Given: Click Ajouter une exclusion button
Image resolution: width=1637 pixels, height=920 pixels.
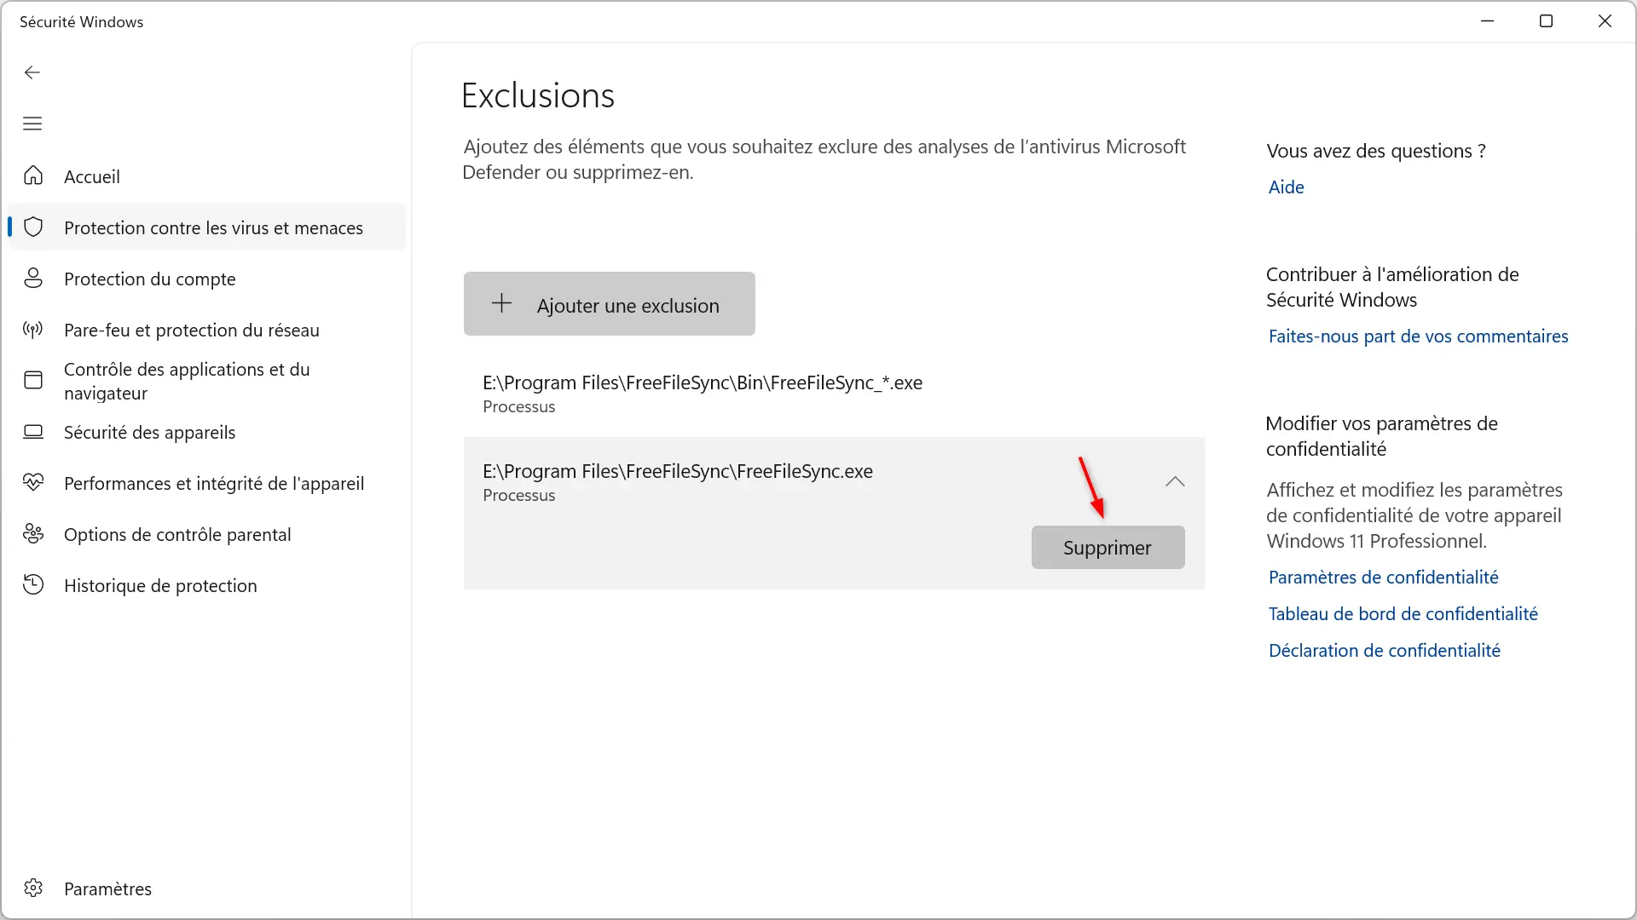Looking at the screenshot, I should [x=609, y=304].
